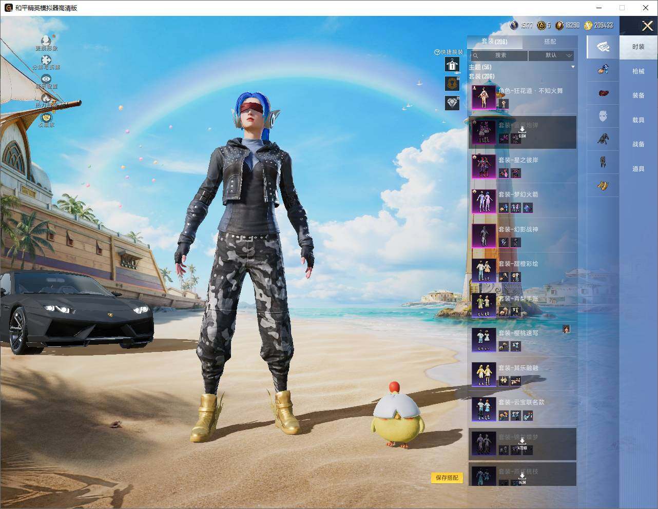Select the gold shoes category icon
This screenshot has height=509, width=658.
pos(603,185)
